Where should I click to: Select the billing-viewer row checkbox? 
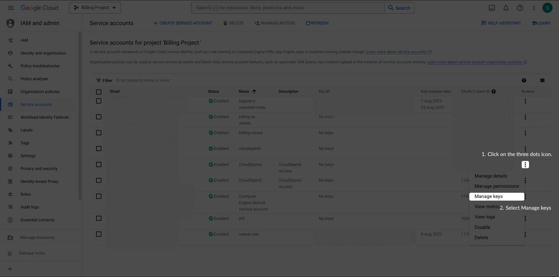click(x=98, y=133)
